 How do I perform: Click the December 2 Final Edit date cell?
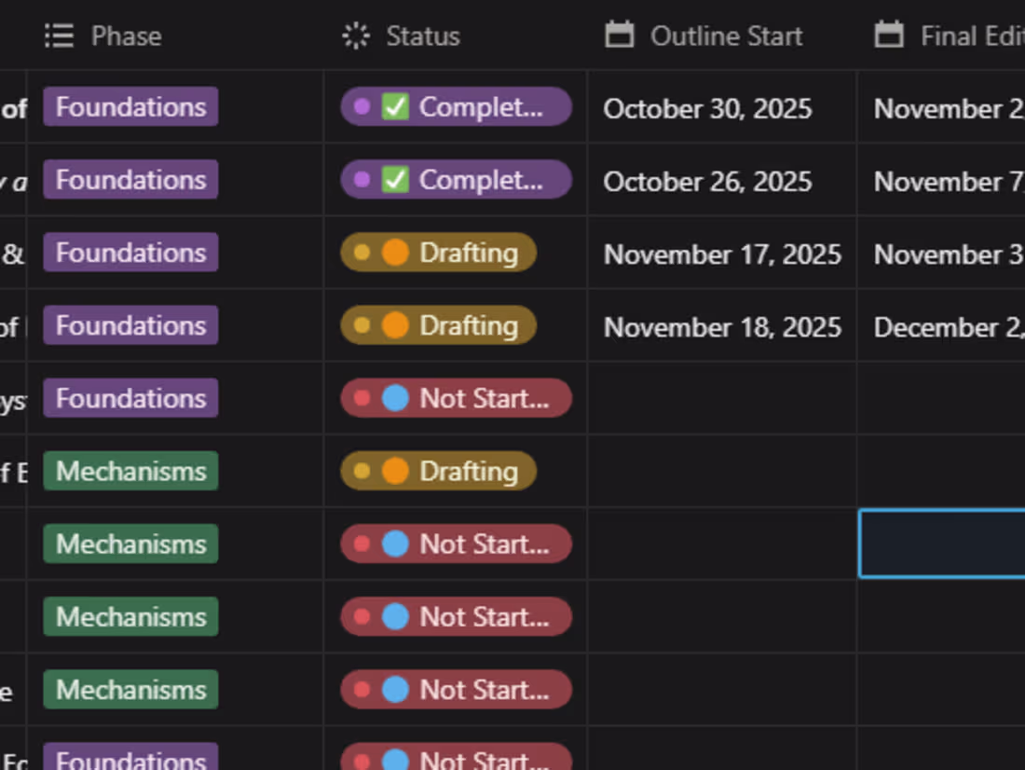946,327
